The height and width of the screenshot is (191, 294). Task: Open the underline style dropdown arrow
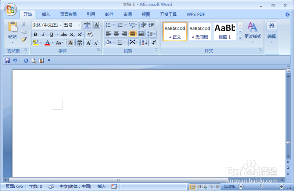click(x=58, y=34)
